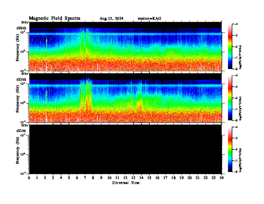Click hour 20 on the time axis

tap(190, 178)
